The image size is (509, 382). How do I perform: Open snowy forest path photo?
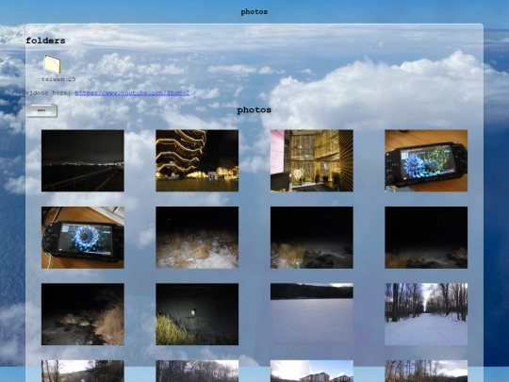coord(426,314)
